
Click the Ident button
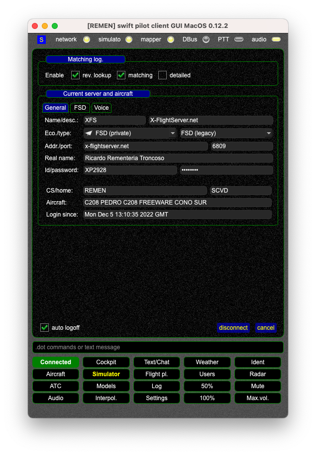pos(258,362)
